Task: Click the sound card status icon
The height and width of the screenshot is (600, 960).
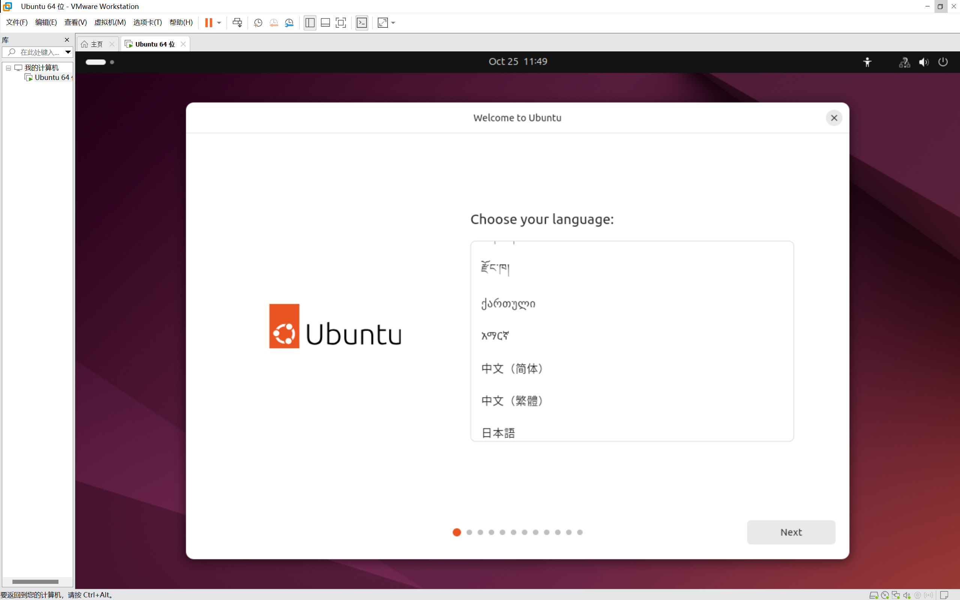Action: (906, 595)
